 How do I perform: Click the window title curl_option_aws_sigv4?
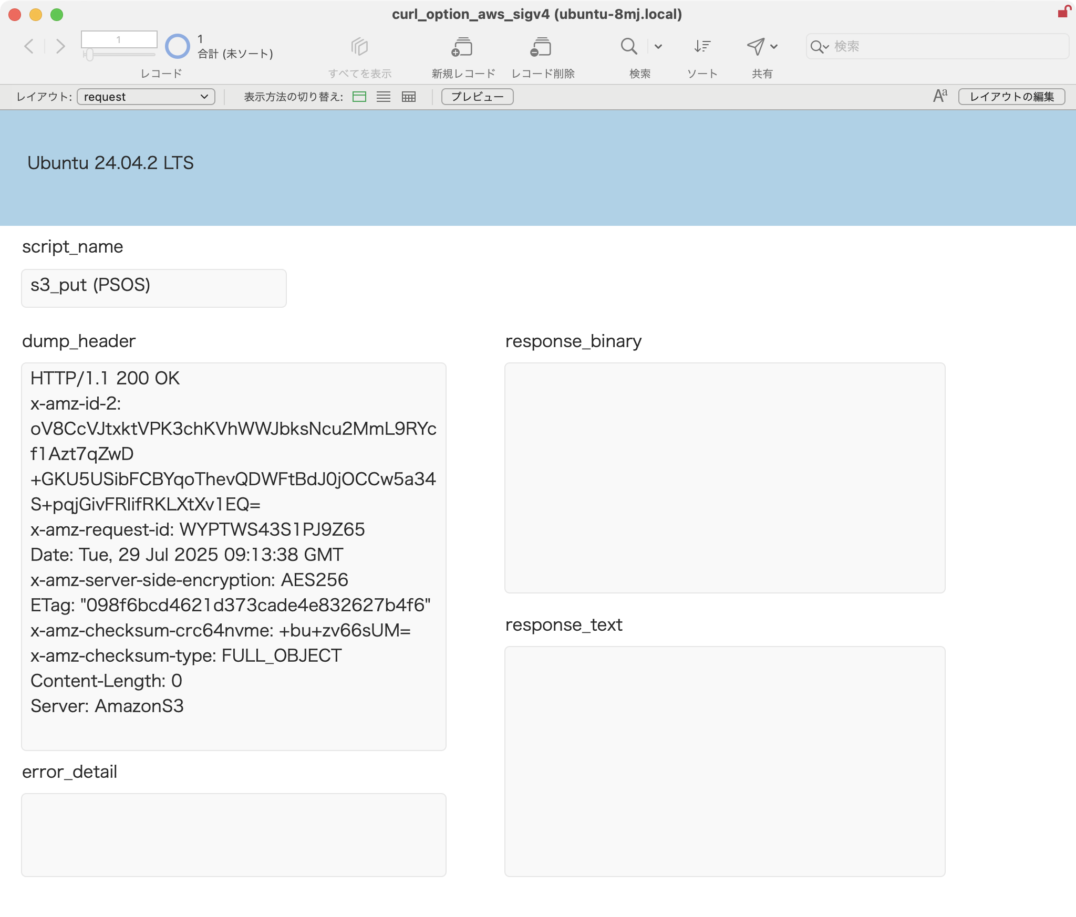point(537,14)
